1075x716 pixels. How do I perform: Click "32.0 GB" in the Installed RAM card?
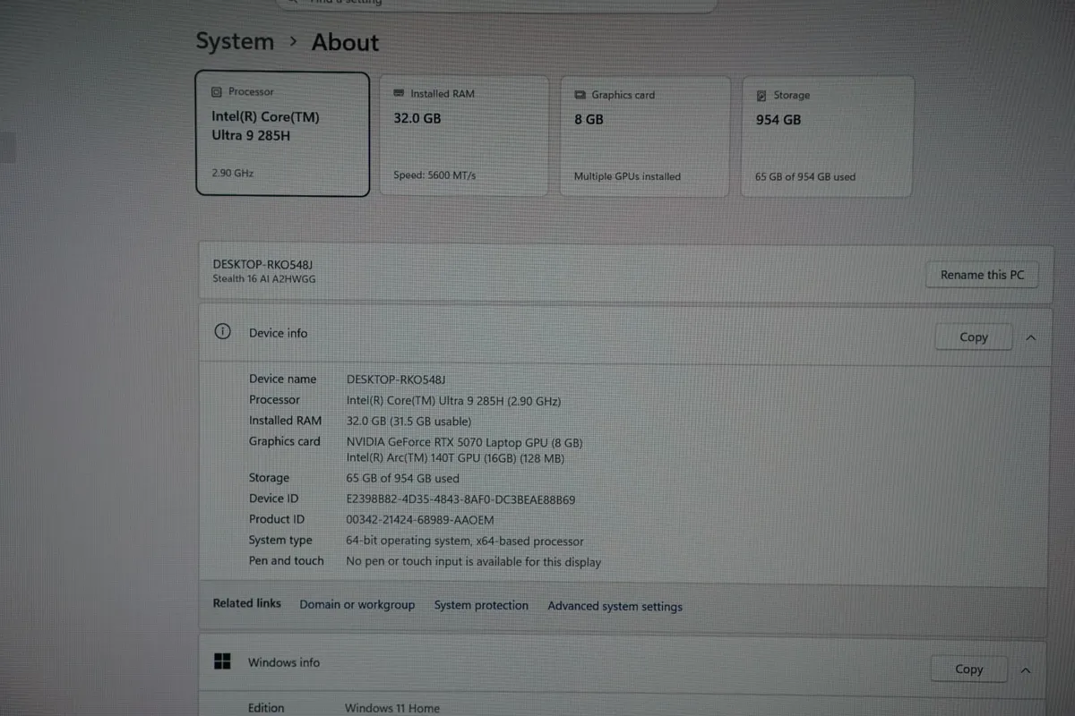tap(417, 118)
